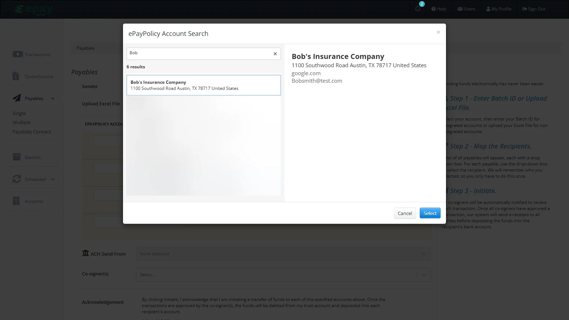The height and width of the screenshot is (320, 569).
Task: Click the Bob's Insurance Company heading
Action: tap(338, 56)
